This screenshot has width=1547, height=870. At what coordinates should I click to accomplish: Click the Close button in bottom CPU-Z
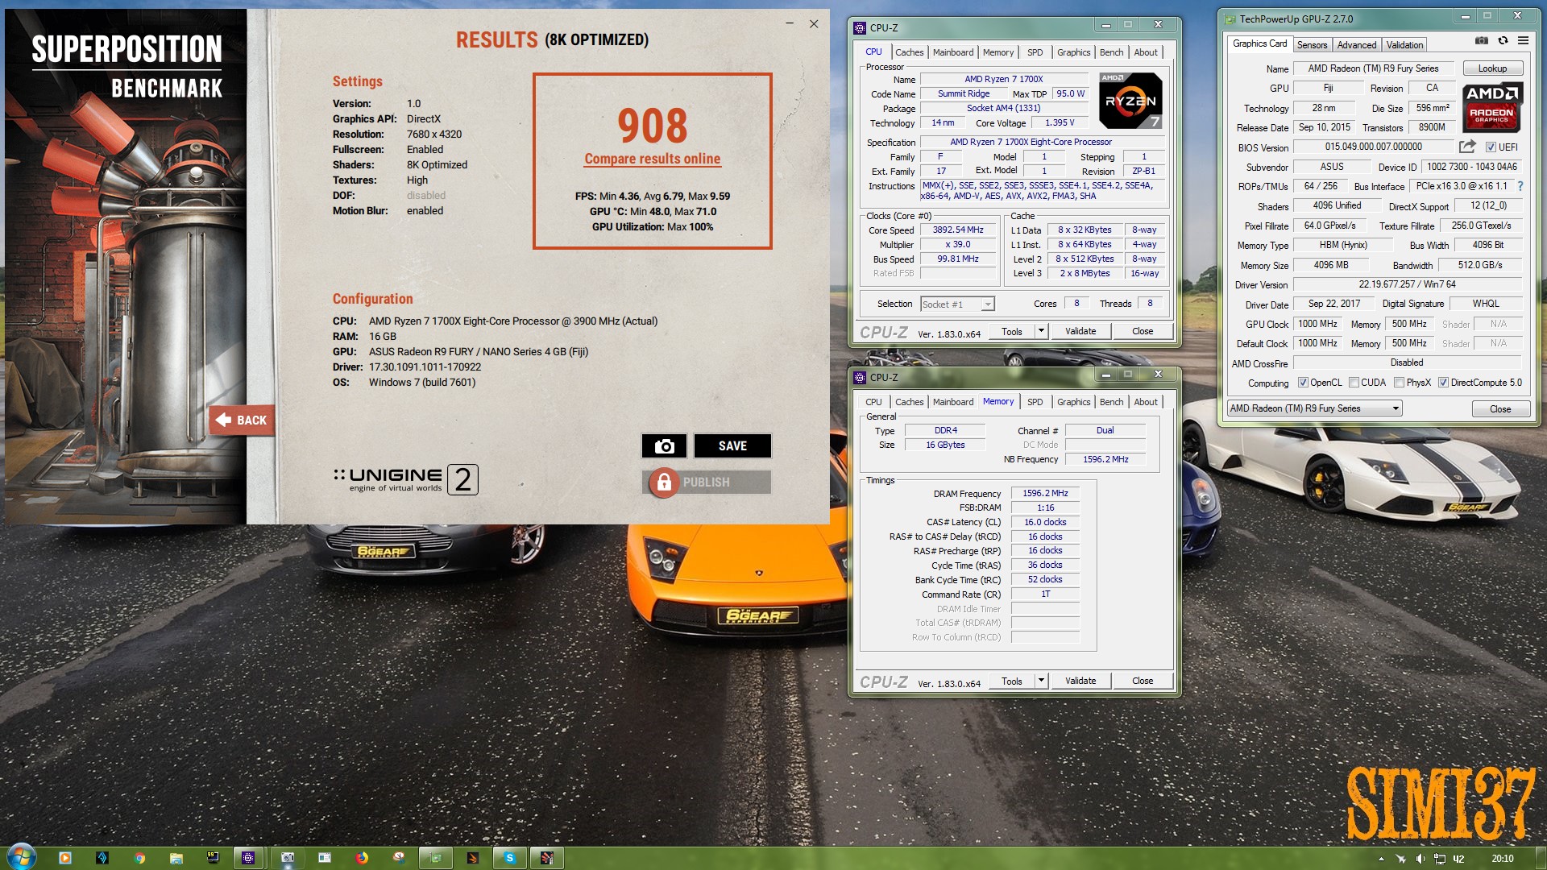point(1142,681)
